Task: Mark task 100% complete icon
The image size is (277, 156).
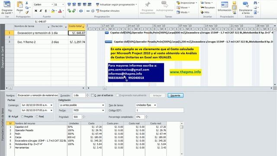Action: [90, 4]
